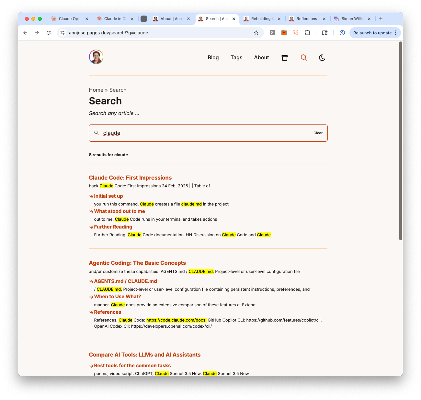Click inside the claude search field
The width and height of the screenshot is (421, 400).
pos(194,133)
